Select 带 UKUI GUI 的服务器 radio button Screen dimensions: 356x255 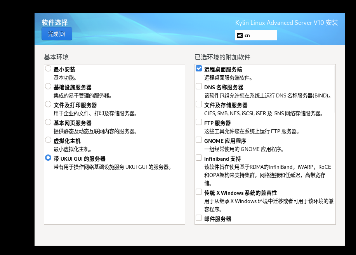click(48, 158)
